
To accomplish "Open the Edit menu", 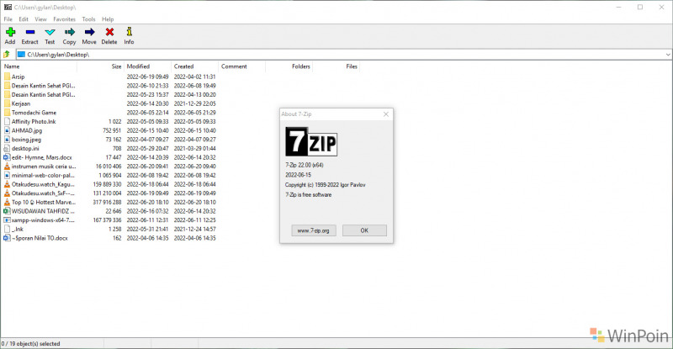I will coord(24,19).
